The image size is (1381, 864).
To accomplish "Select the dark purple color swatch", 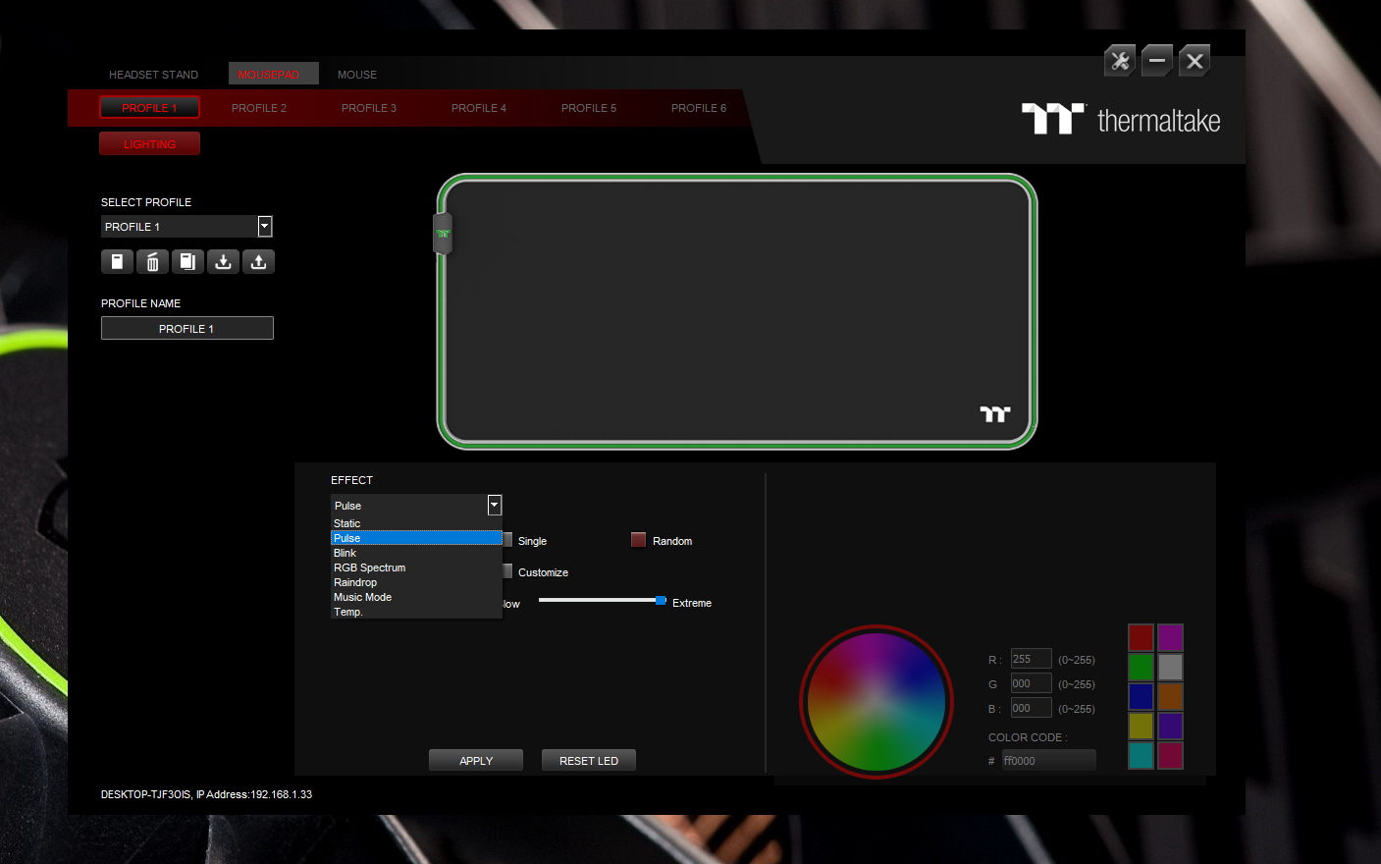I will [x=1170, y=726].
